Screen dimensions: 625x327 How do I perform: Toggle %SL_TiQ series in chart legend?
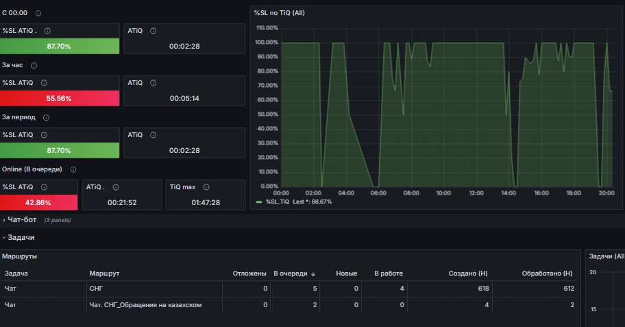coord(278,202)
